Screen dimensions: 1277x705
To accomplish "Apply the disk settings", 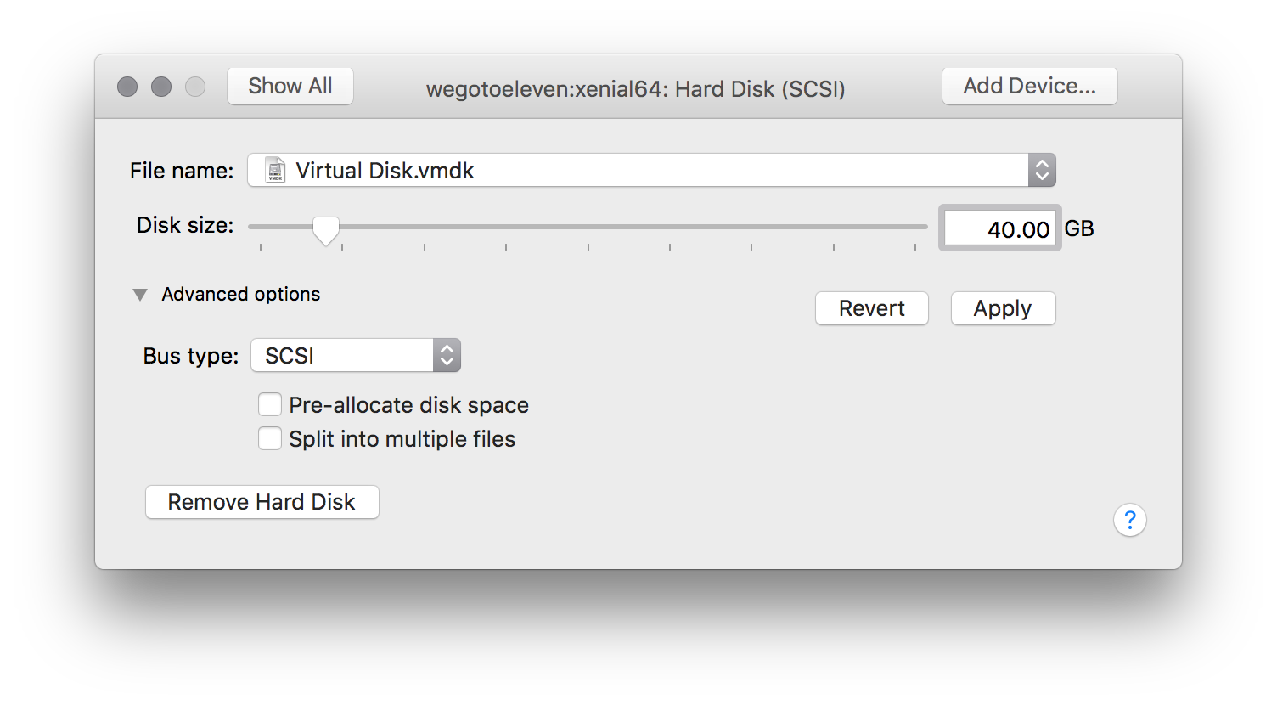I will 1003,308.
